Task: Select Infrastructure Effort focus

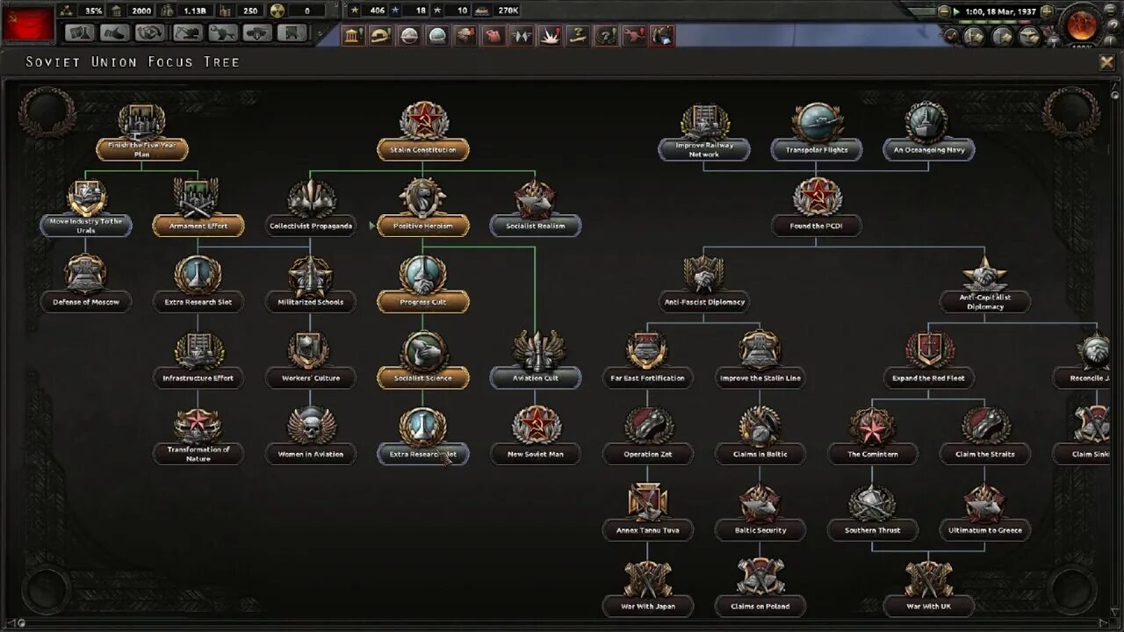Action: coord(198,362)
